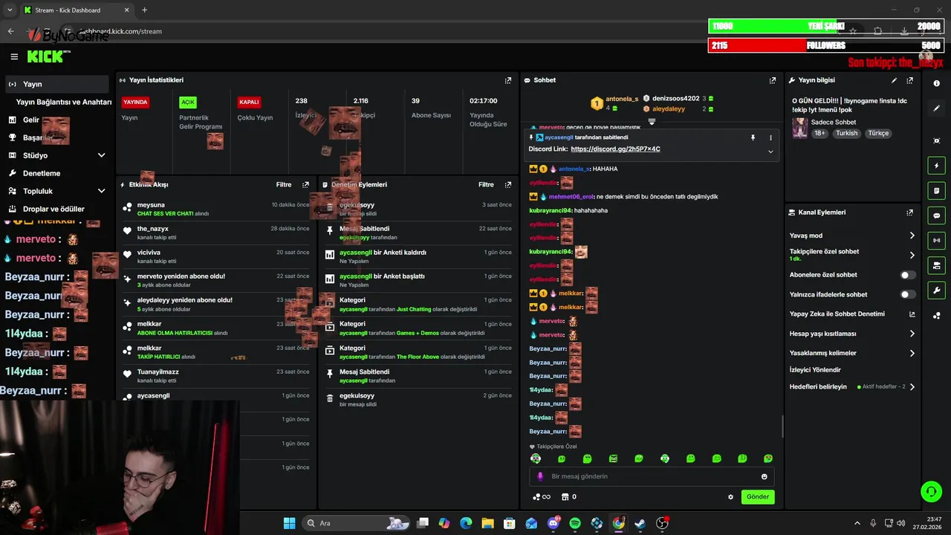Screen dimensions: 951x535
Task: Pop out the Etkinlik Akışı panel
Action: pyautogui.click(x=305, y=184)
